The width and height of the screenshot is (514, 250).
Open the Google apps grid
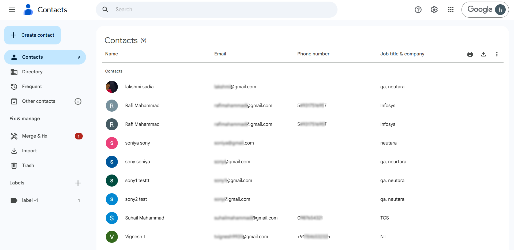tap(451, 10)
